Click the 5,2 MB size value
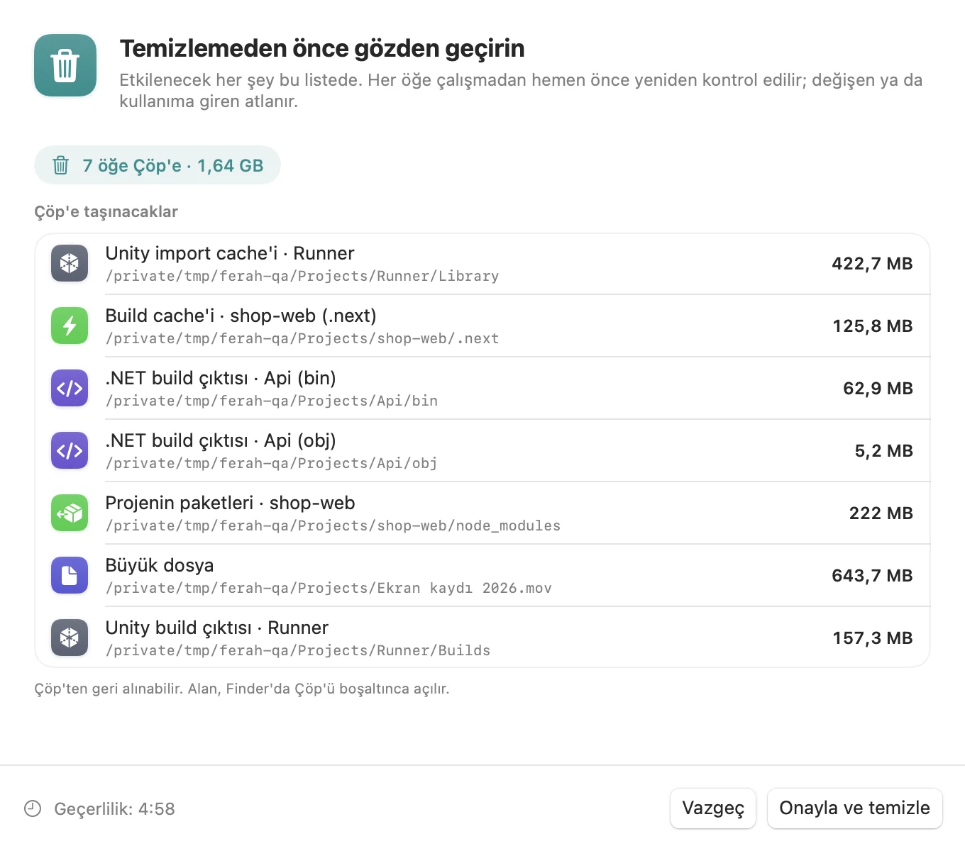The height and width of the screenshot is (851, 965). (883, 451)
